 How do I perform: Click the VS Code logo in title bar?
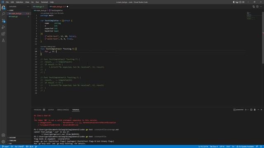[2, 2]
